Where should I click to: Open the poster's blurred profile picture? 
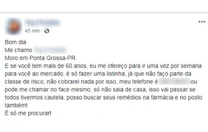13,26
